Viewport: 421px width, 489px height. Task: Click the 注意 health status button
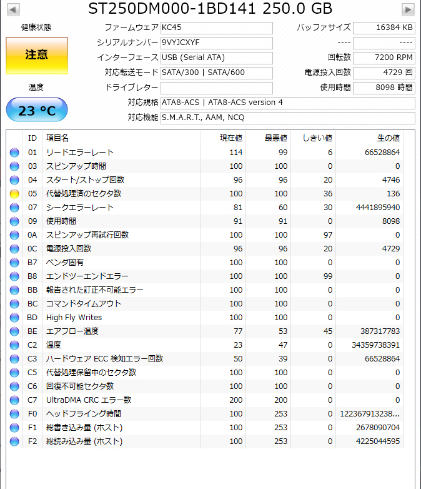tap(37, 56)
